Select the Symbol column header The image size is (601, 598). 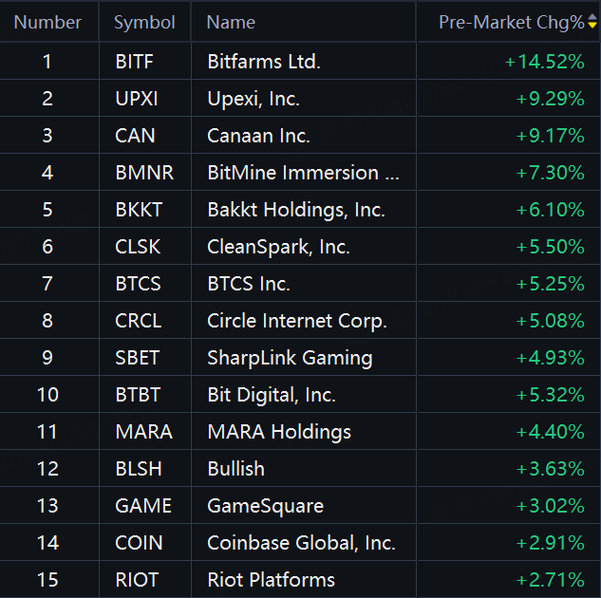coord(144,23)
